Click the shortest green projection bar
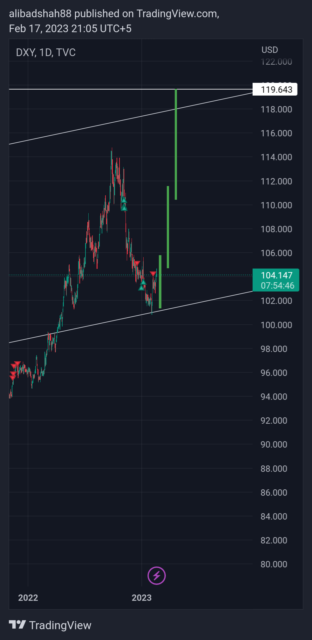Screen dimensions: 312x640 [x=160, y=282]
